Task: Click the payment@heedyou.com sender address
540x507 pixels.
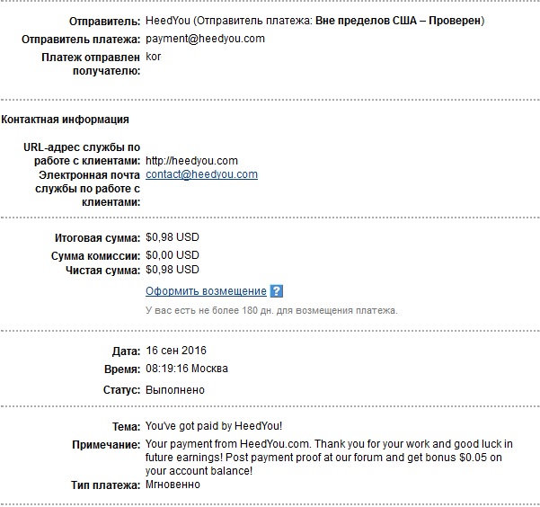Action: click(x=205, y=39)
